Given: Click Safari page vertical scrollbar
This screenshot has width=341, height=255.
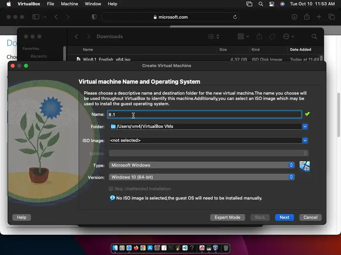Looking at the screenshot, I should pyautogui.click(x=338, y=115).
